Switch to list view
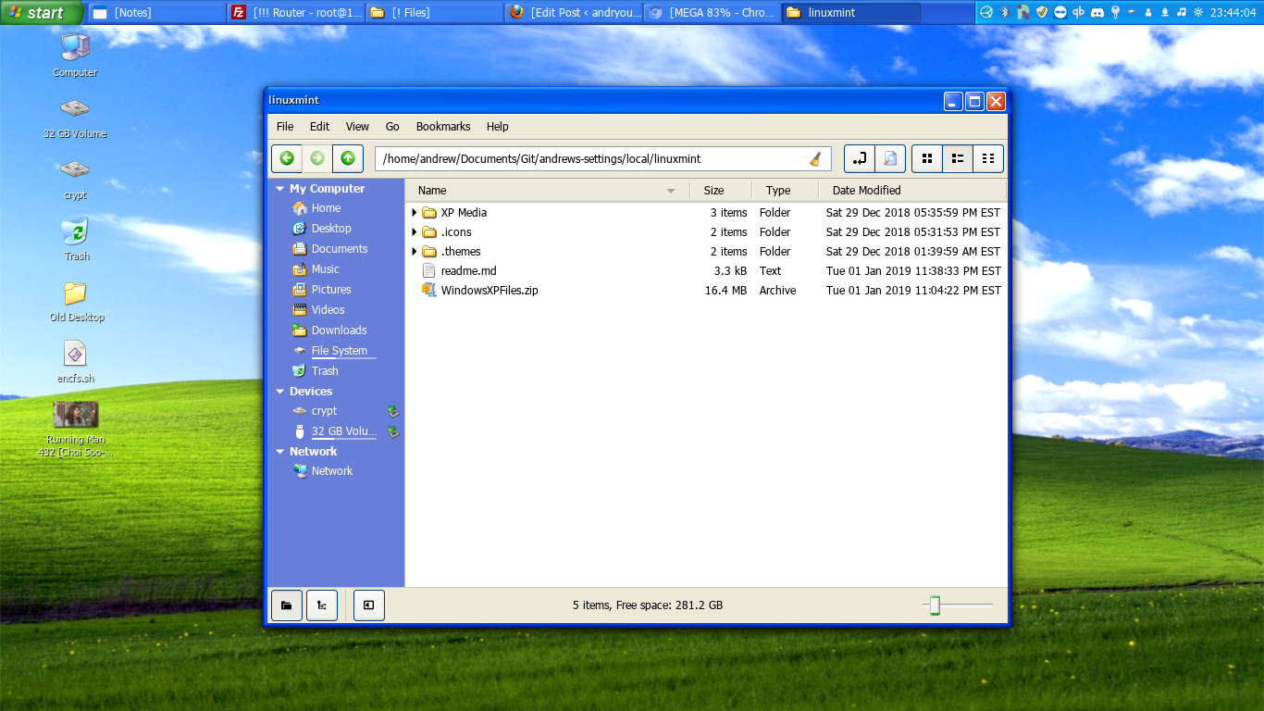The height and width of the screenshot is (711, 1264). pyautogui.click(x=958, y=158)
